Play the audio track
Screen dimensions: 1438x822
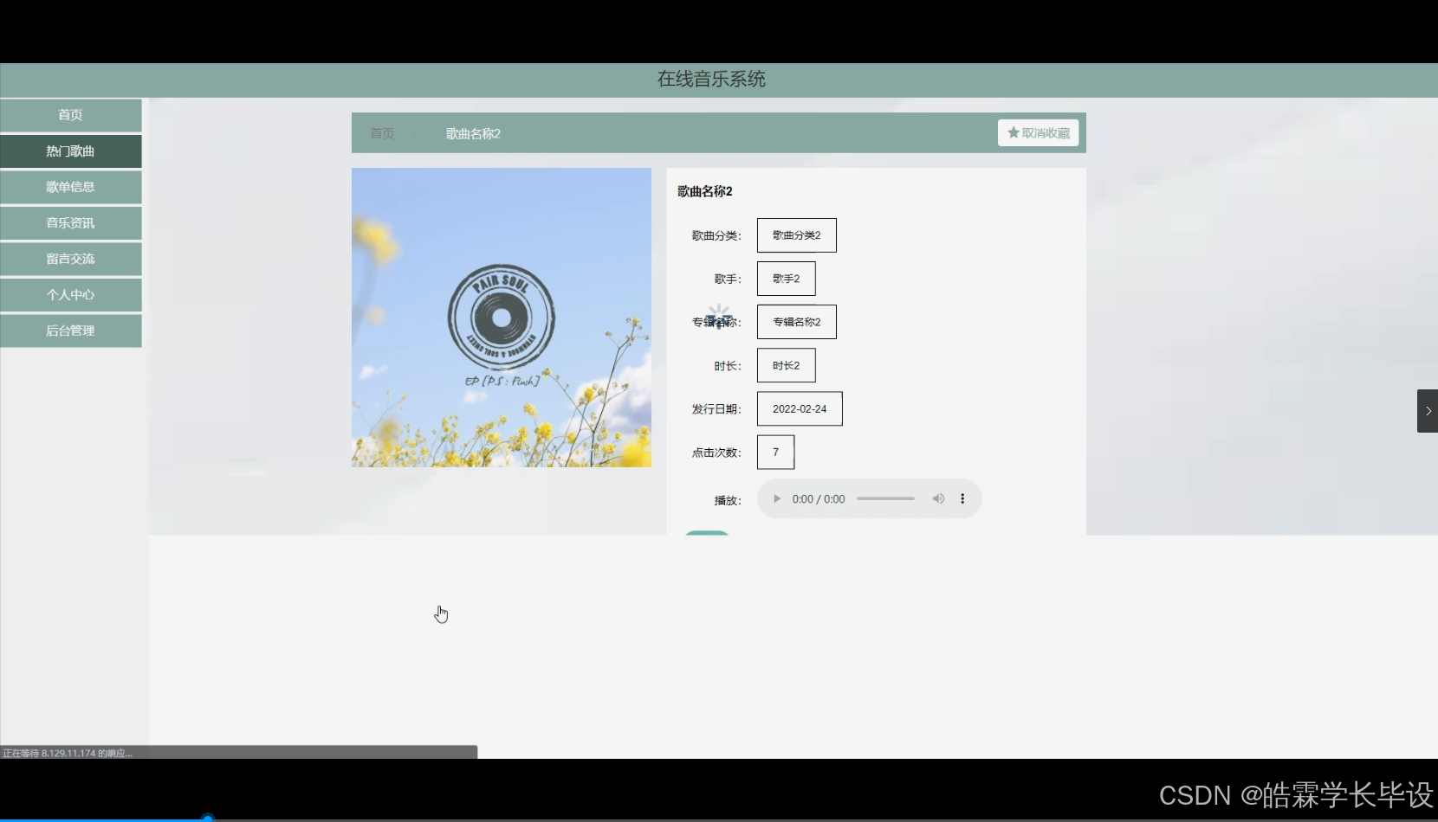click(777, 499)
